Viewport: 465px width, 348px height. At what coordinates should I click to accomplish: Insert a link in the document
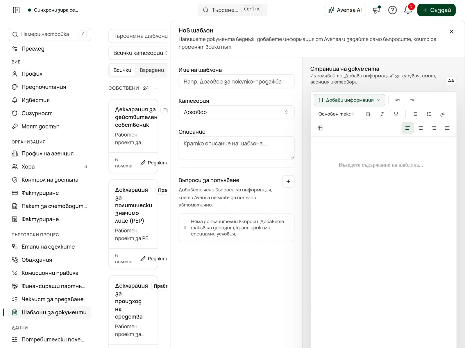[x=443, y=114]
